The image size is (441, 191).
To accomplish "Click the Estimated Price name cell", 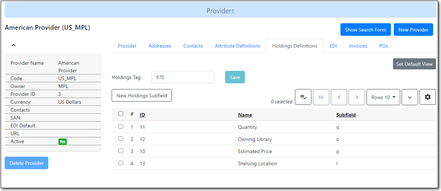I will coord(255,151).
